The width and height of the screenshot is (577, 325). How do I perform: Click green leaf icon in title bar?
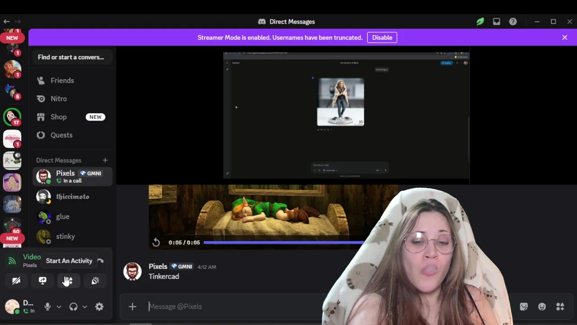(480, 22)
